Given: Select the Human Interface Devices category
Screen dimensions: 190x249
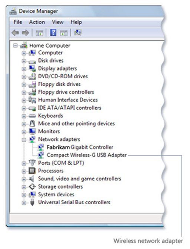Looking at the screenshot, I should pos(68,100).
